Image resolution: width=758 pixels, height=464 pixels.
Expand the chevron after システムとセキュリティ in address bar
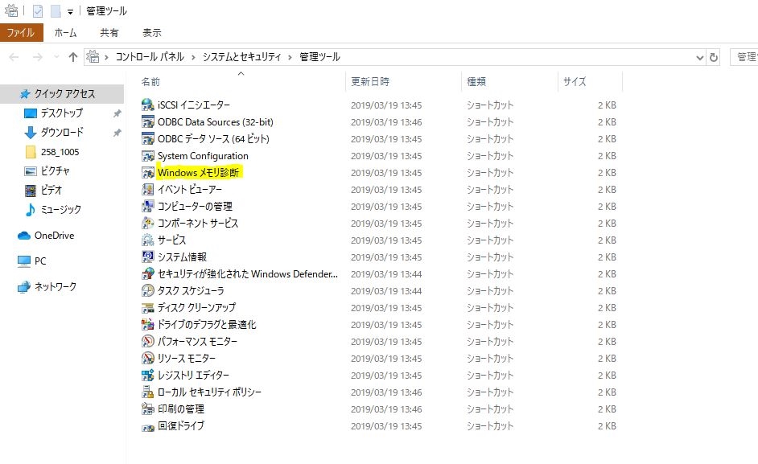[290, 57]
